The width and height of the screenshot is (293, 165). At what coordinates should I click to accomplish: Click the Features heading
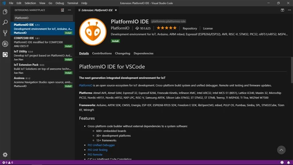coord(87,118)
